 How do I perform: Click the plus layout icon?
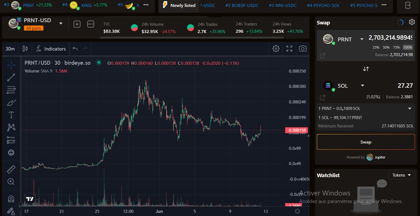[77, 24]
